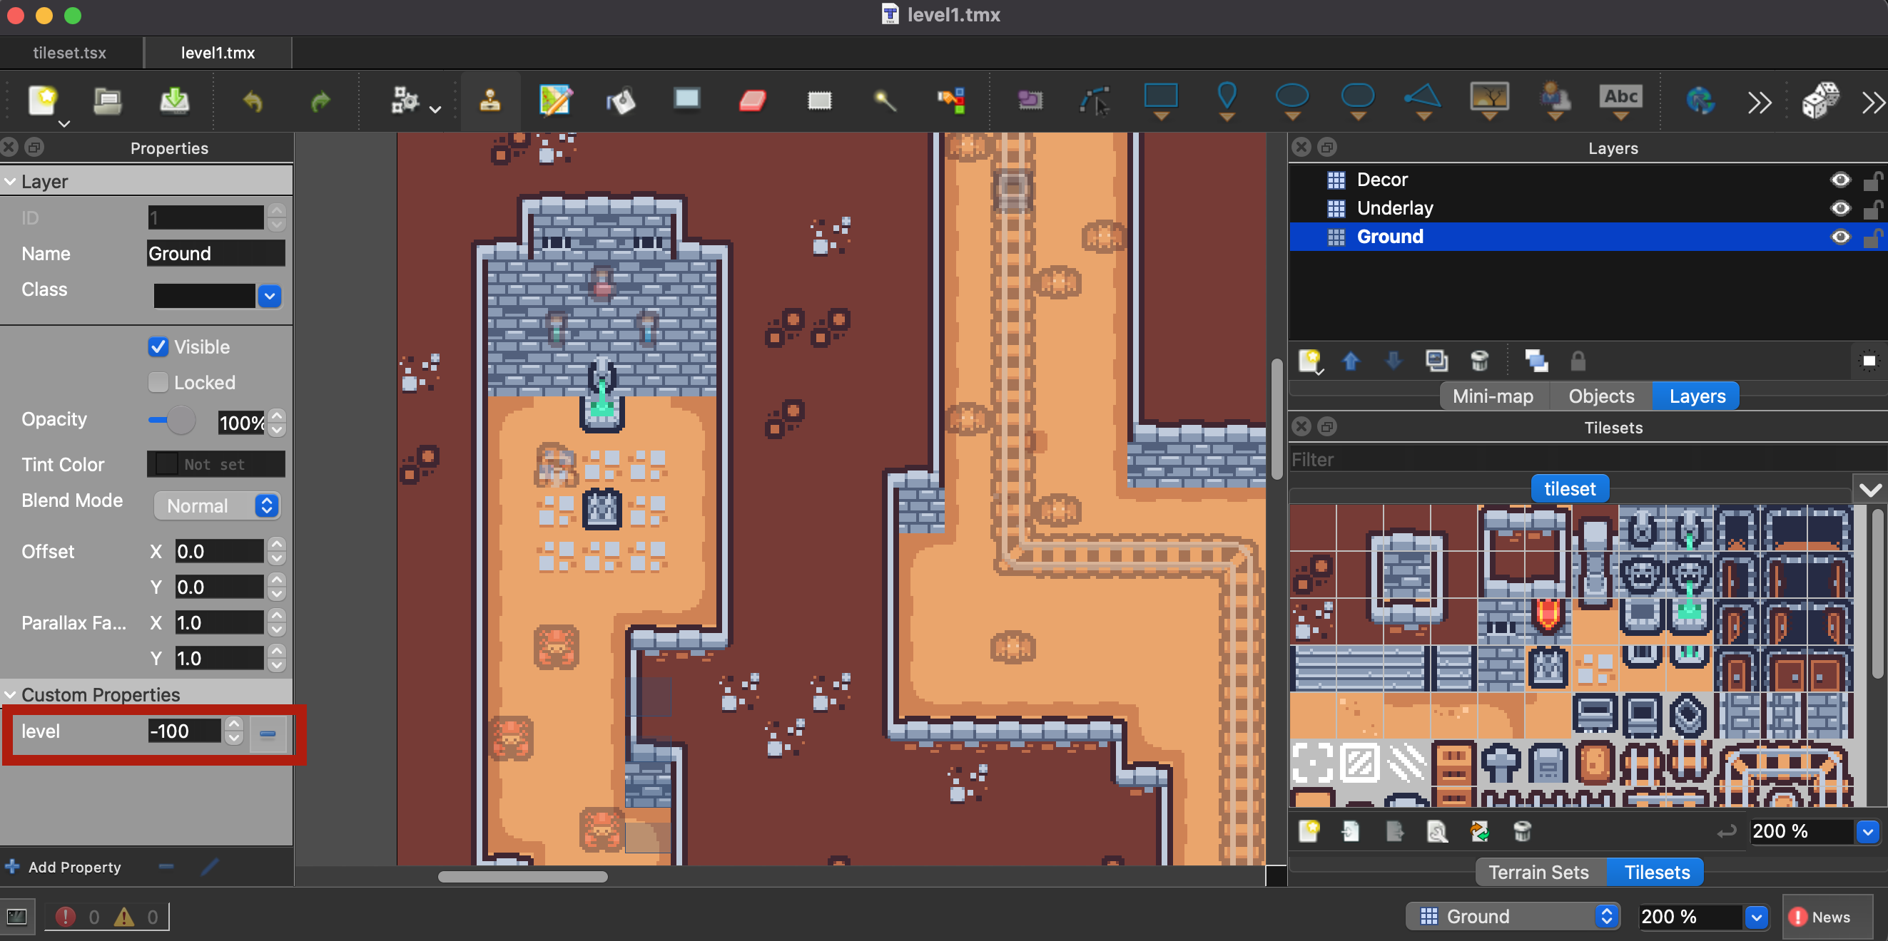Enable the Locked checkbox
This screenshot has height=941, width=1888.
[x=158, y=382]
